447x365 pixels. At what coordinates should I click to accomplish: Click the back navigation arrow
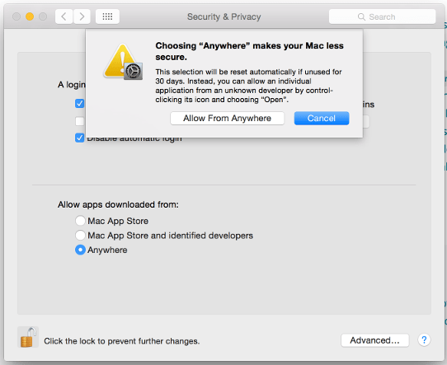click(x=64, y=16)
